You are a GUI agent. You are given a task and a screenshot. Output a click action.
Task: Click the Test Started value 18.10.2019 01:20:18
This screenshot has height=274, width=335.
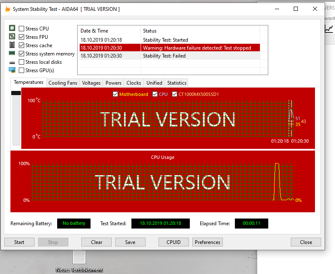click(161, 224)
